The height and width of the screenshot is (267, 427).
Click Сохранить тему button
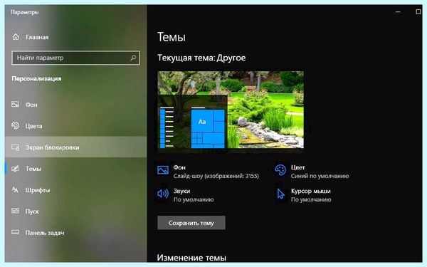tap(191, 223)
